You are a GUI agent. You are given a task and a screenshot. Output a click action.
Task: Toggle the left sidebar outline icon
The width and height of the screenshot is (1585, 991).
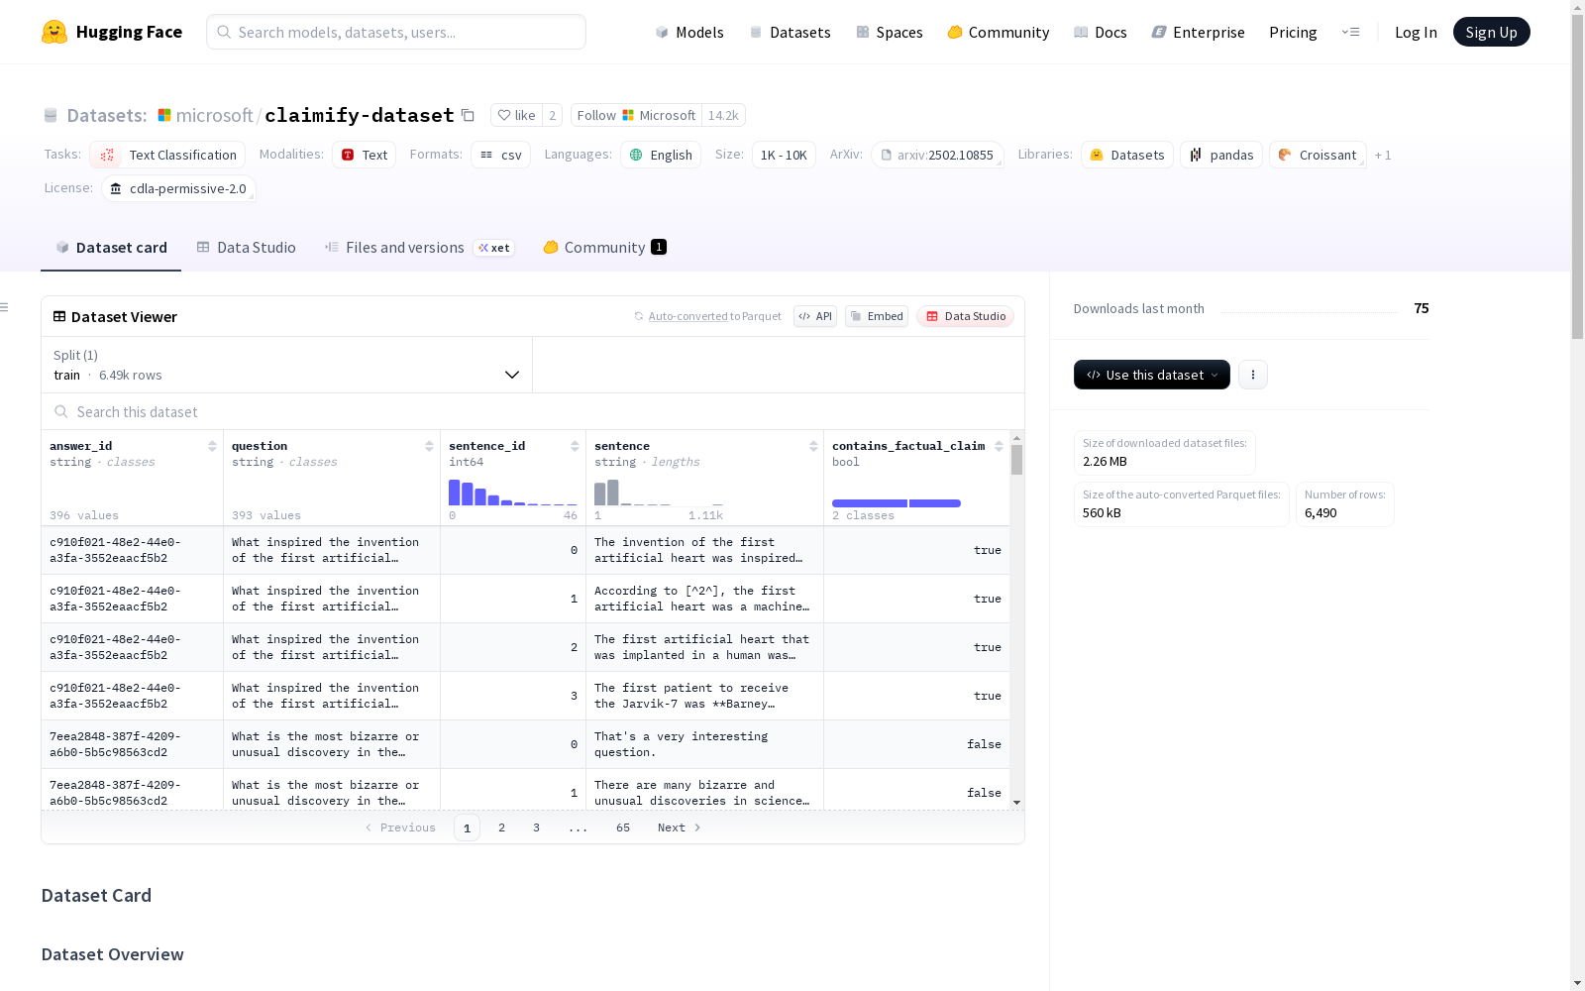pyautogui.click(x=5, y=307)
